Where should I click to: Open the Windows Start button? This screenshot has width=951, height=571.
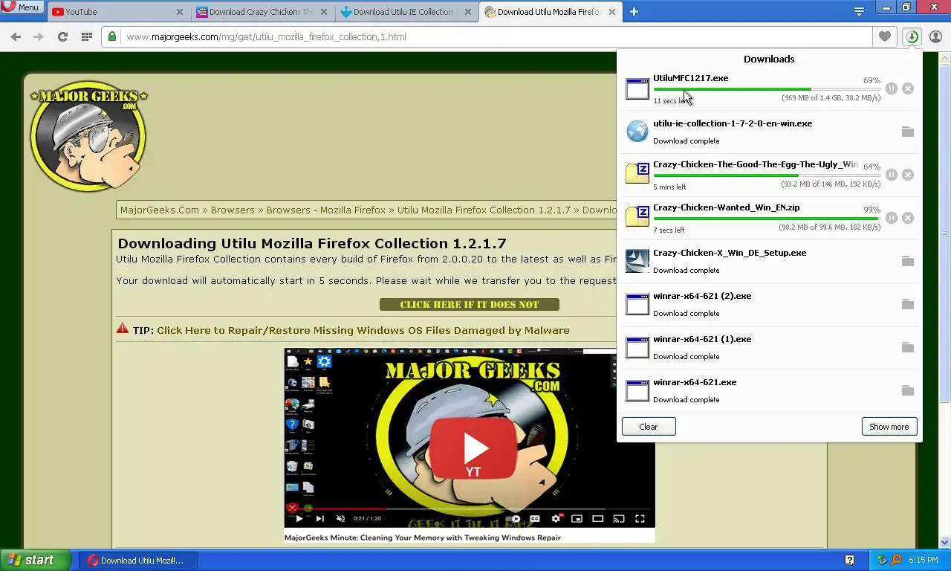[x=36, y=561]
